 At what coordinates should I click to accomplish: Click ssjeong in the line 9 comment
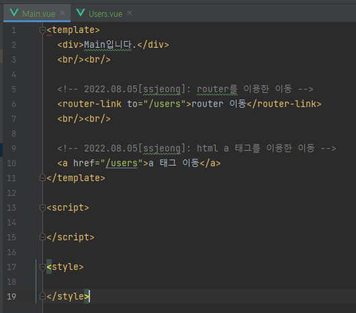(x=162, y=149)
